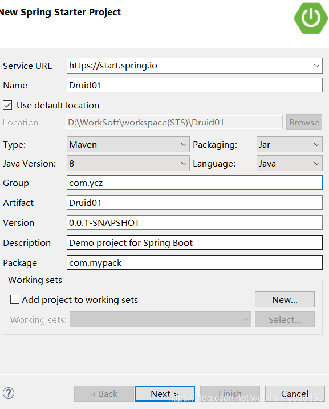
Task: Click the "Artifact" label
Action: [x=18, y=203]
